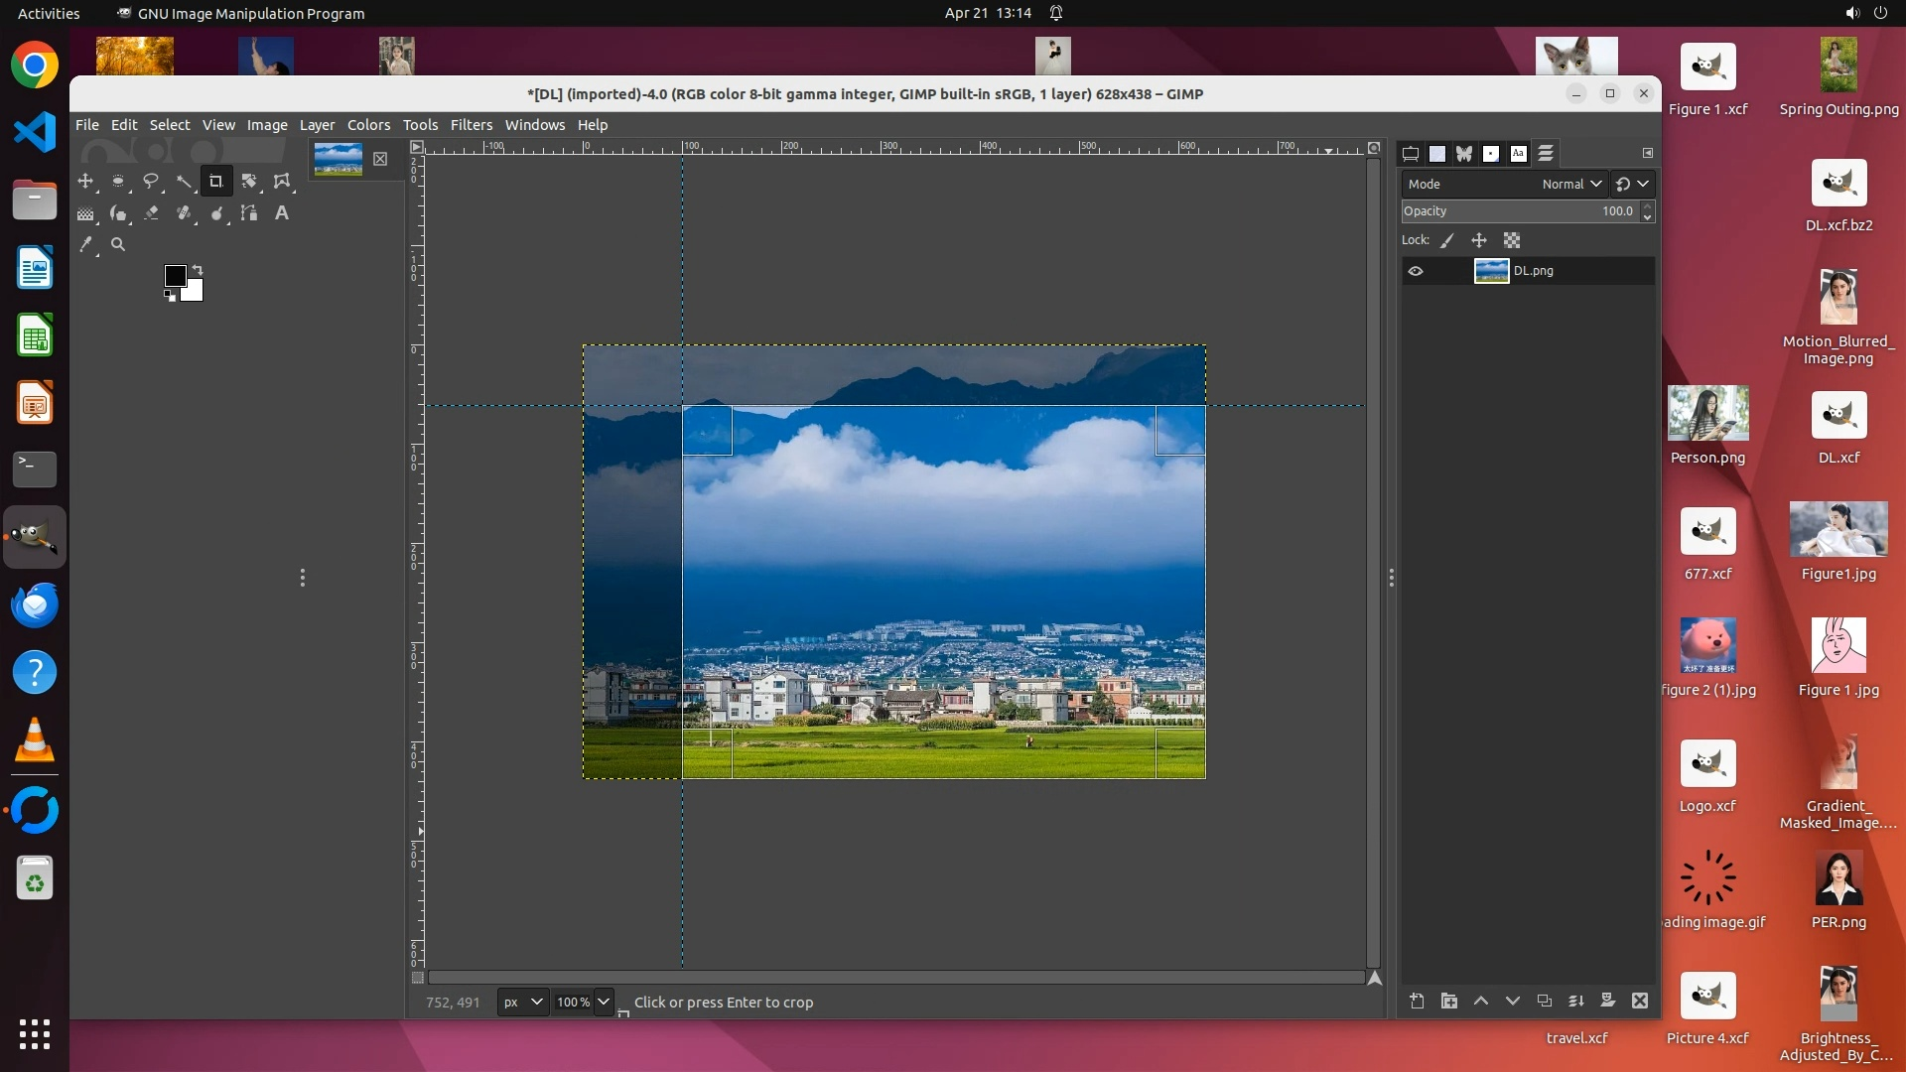Viewport: 1906px width, 1072px height.
Task: Open the Figure 1 .xcf desktop file
Action: [1707, 67]
